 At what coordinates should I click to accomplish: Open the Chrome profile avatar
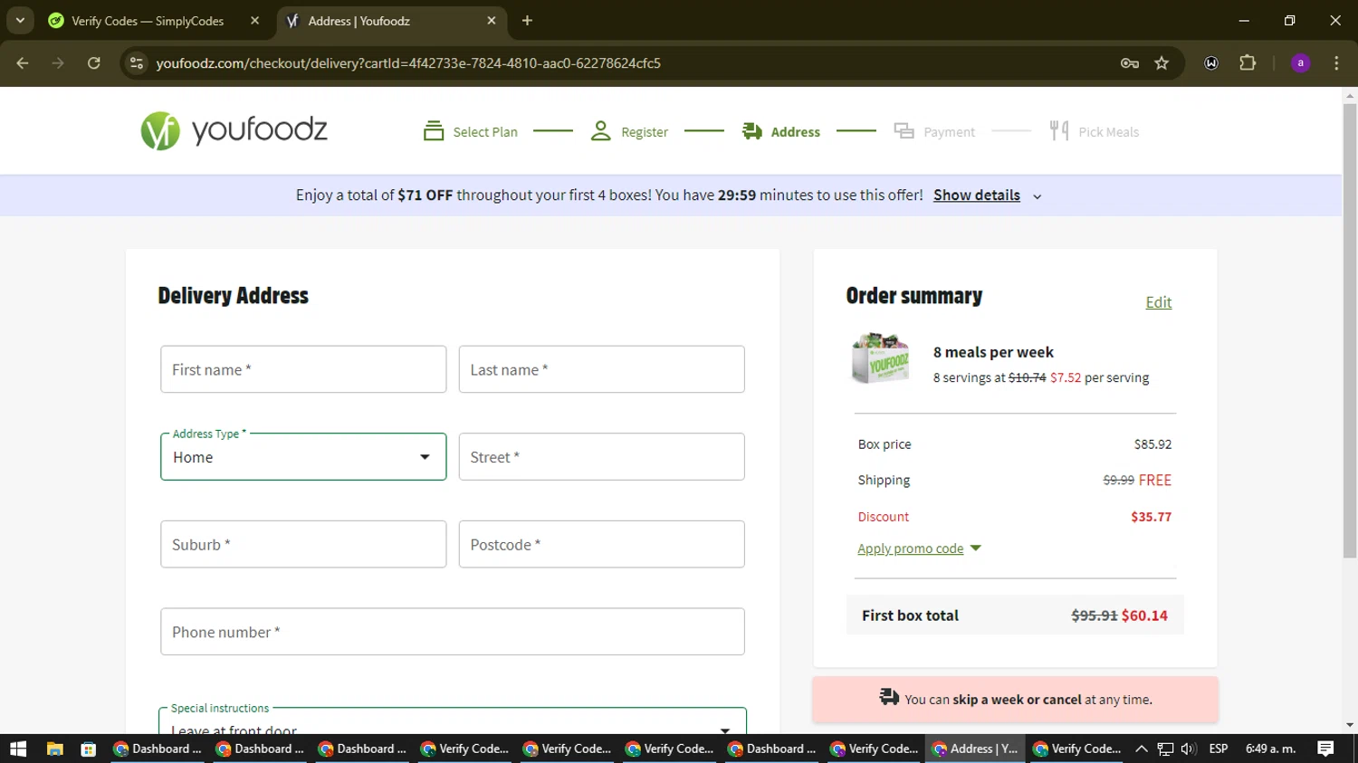pos(1301,63)
